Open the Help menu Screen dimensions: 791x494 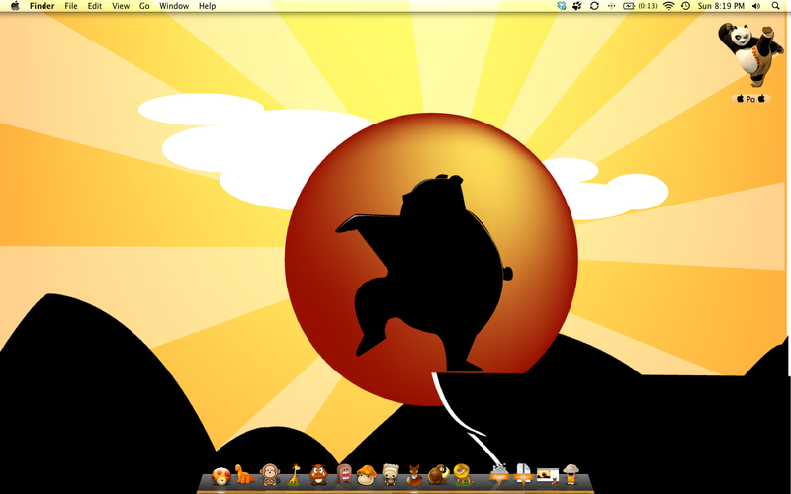(x=208, y=6)
